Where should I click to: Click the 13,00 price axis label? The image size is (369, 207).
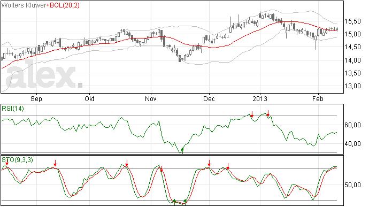(x=352, y=86)
